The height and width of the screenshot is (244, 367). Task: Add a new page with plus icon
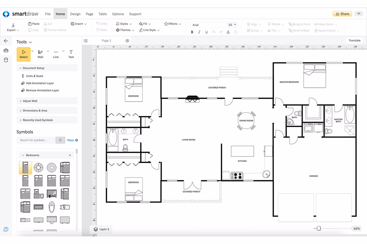click(x=127, y=41)
